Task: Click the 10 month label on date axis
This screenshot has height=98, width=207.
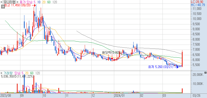Action: [45, 95]
